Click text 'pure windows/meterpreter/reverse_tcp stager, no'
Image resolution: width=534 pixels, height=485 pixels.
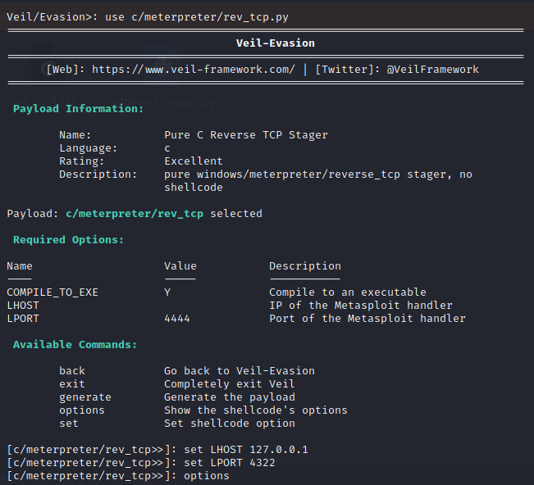click(318, 175)
